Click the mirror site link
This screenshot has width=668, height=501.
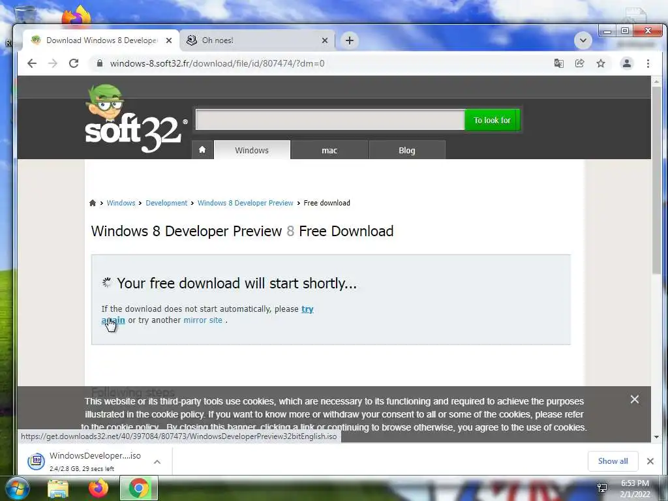pos(203,320)
